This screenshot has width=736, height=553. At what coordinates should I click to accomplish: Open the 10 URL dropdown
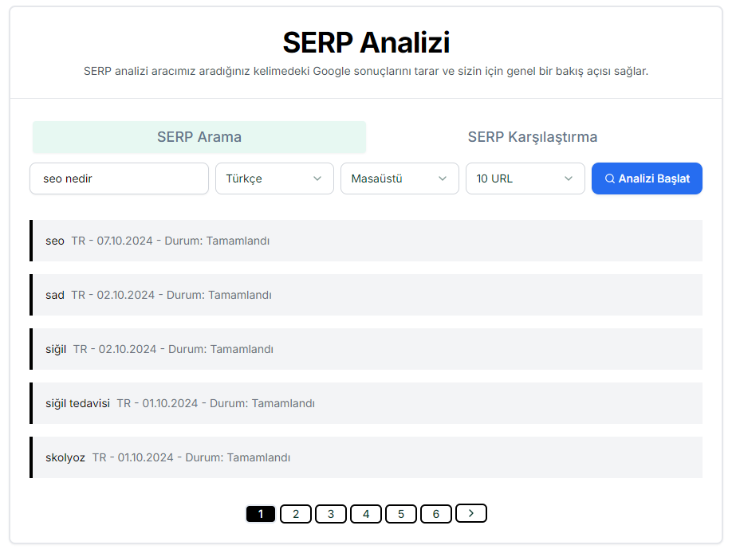525,178
